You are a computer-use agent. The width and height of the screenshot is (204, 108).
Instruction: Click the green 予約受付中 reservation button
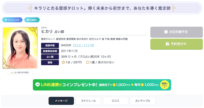(177, 44)
